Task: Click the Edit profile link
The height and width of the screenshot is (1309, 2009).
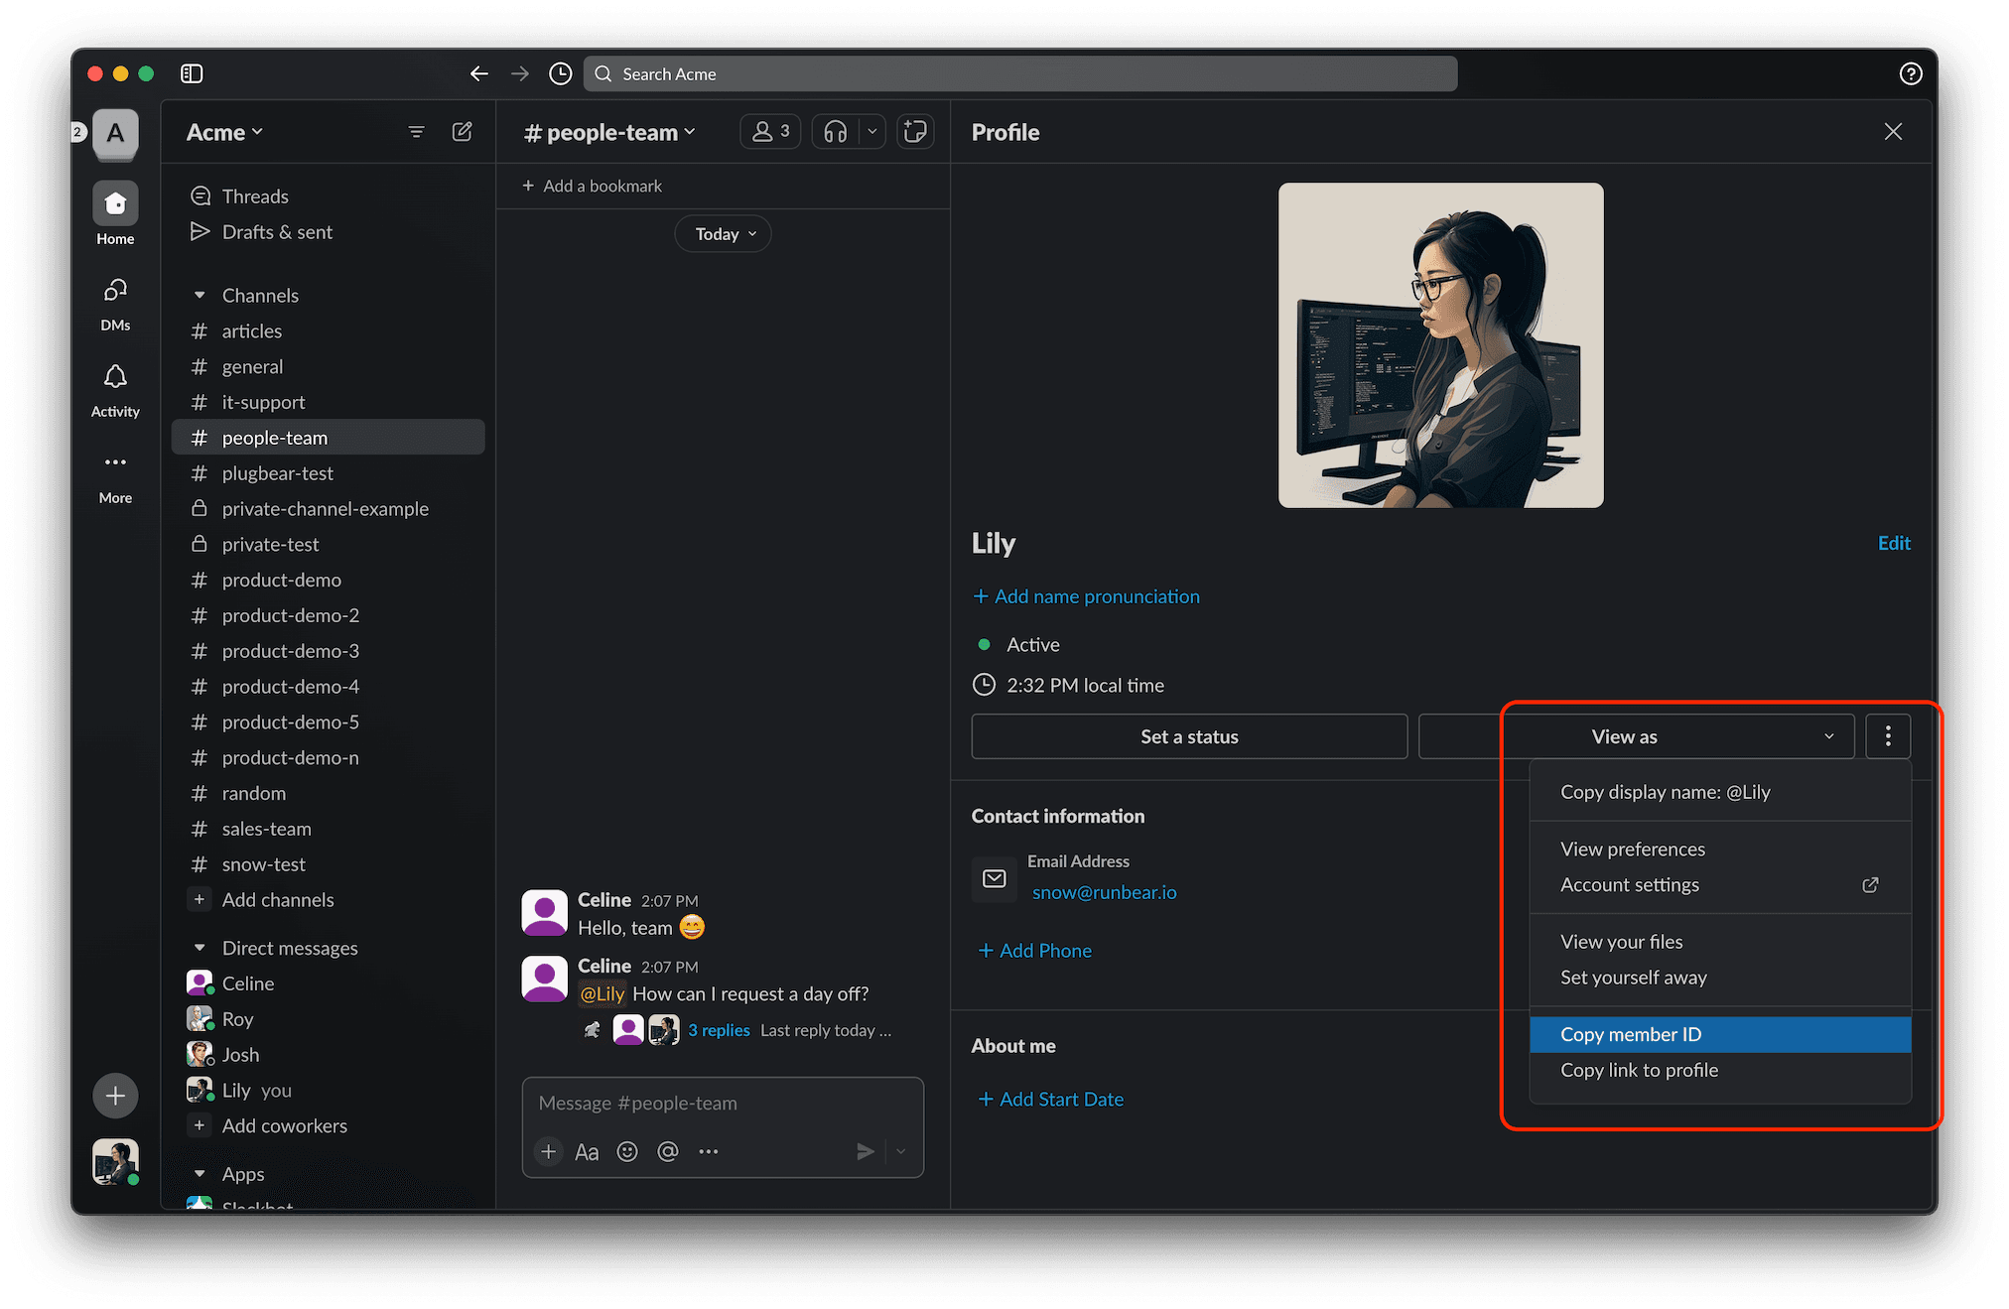Action: (1894, 543)
